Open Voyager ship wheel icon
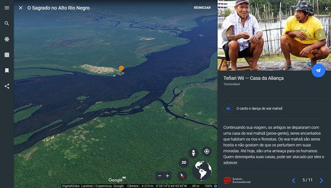Image resolution: width=331 pixels, height=188 pixels. click(x=7, y=39)
